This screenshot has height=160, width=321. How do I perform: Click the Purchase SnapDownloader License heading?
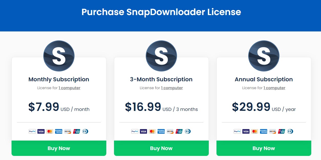coord(161,12)
